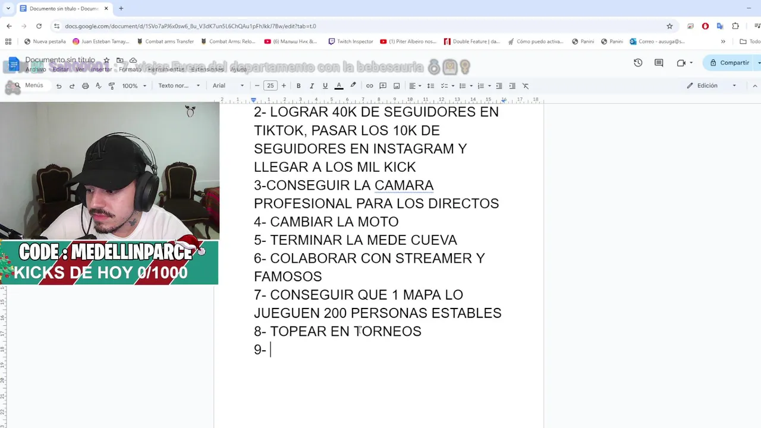761x428 pixels.
Task: Edit the font size field showing 25
Action: coord(271,86)
